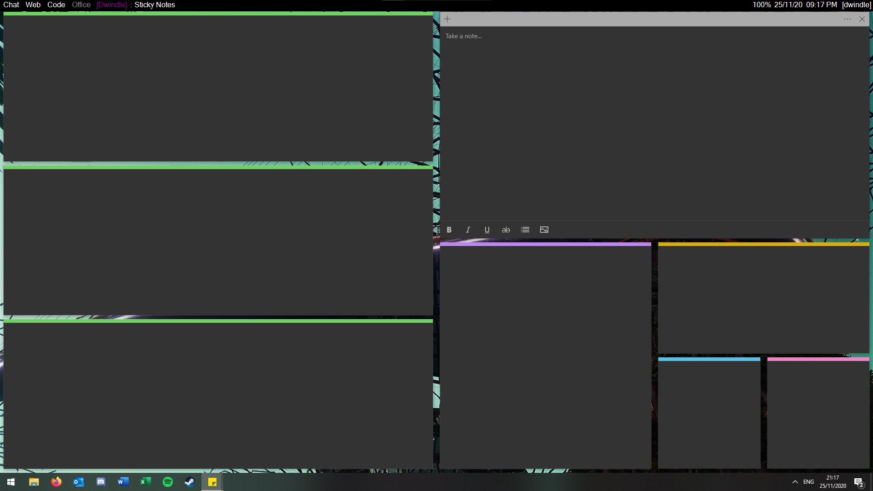Toggle bullet list in the note

(x=525, y=230)
